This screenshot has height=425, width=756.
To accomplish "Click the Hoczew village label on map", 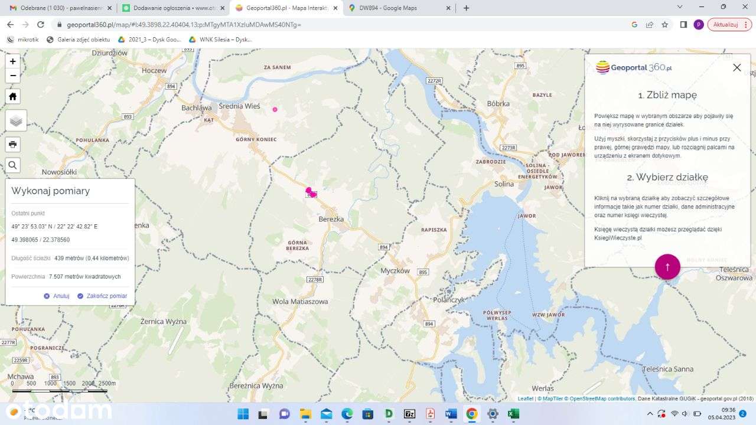I will pyautogui.click(x=154, y=70).
